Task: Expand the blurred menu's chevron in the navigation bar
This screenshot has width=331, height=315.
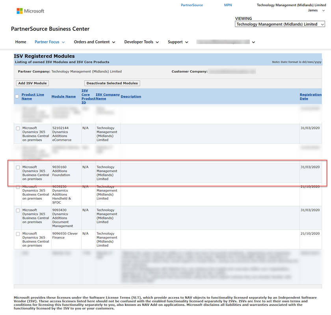Action: point(253,42)
